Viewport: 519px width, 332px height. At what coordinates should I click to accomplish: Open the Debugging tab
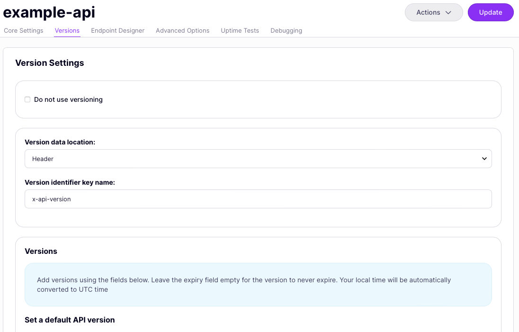[x=286, y=30]
